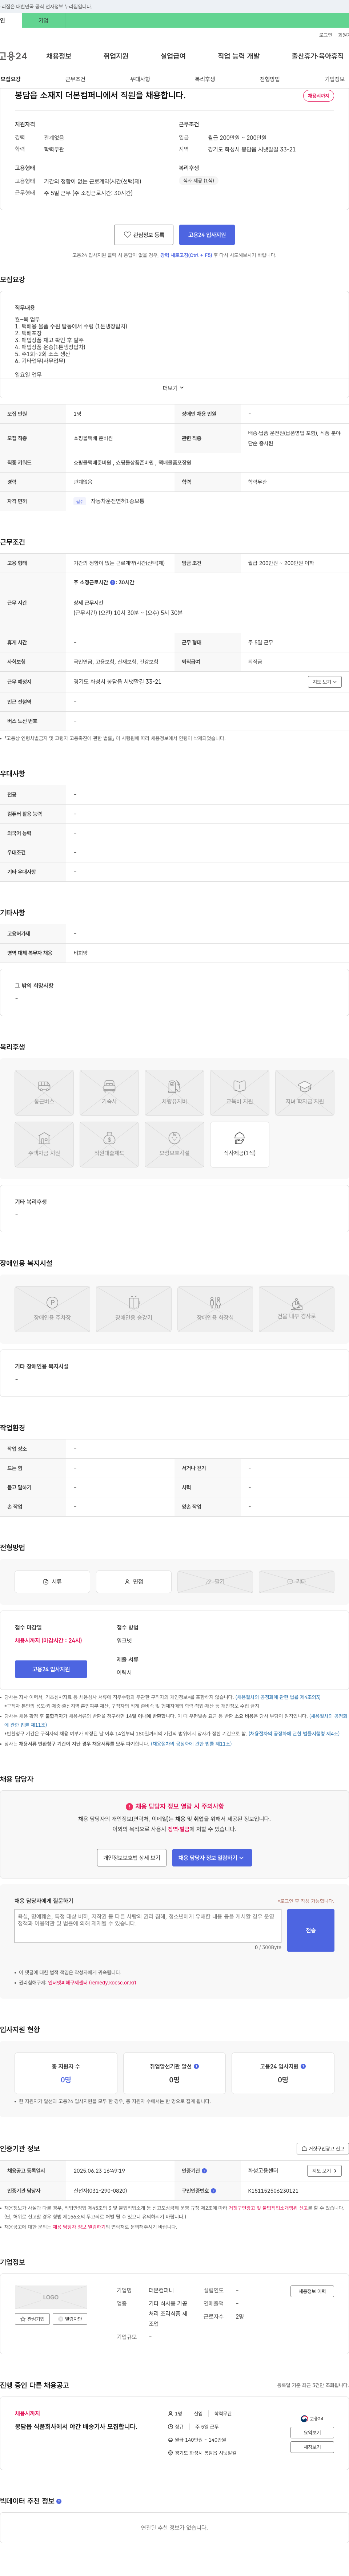Switch to the 우대사항 tab
This screenshot has width=349, height=2576.
click(140, 79)
